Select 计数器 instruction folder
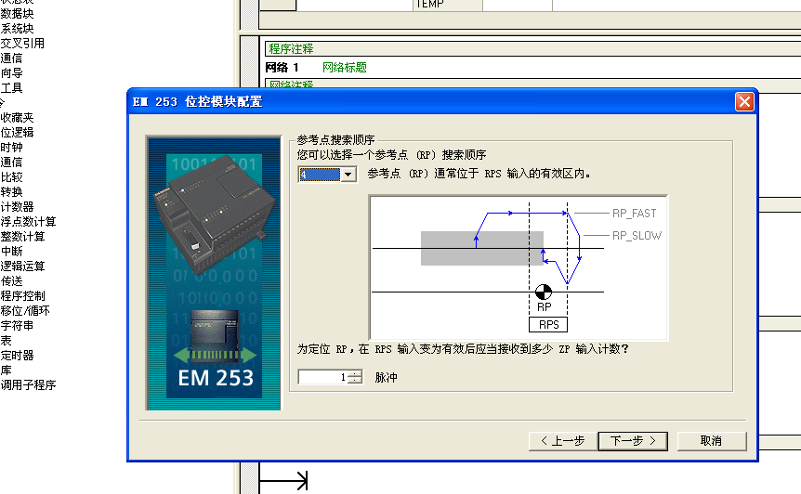Image resolution: width=801 pixels, height=494 pixels. pyautogui.click(x=17, y=207)
